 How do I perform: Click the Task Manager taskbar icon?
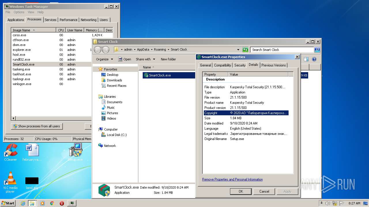[71, 203]
